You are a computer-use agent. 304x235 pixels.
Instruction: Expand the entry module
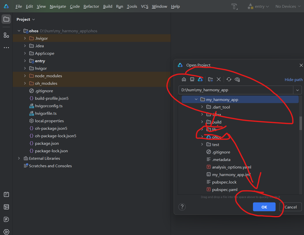coord(25,61)
